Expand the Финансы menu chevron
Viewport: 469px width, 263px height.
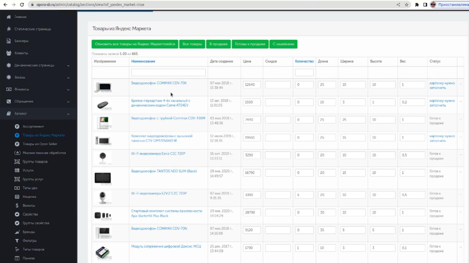[x=68, y=89]
